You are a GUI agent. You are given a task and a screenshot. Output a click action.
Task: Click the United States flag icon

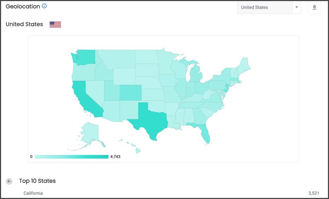click(x=55, y=25)
